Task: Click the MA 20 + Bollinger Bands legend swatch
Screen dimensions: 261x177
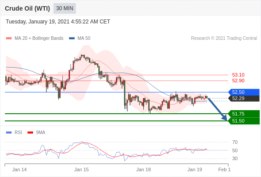Action: pos(9,38)
